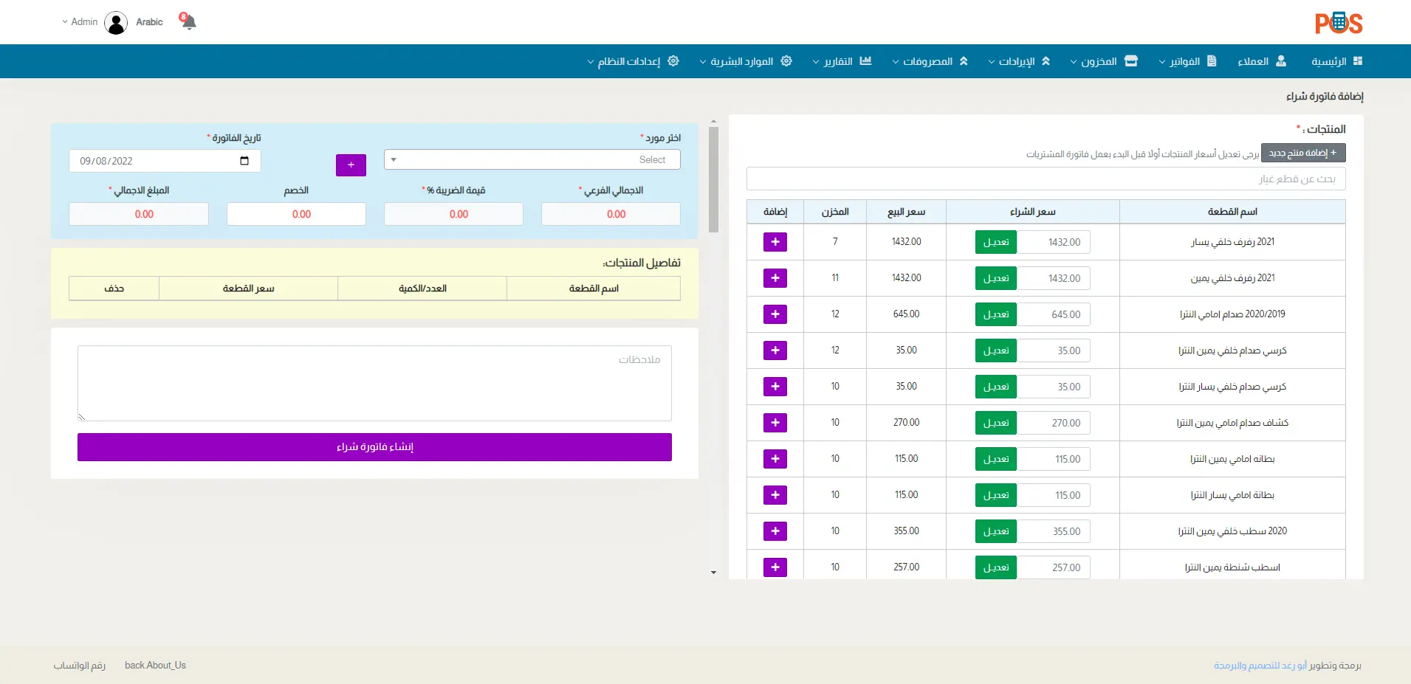Open the supplier Select dropdown
The image size is (1411, 684).
tap(532, 160)
